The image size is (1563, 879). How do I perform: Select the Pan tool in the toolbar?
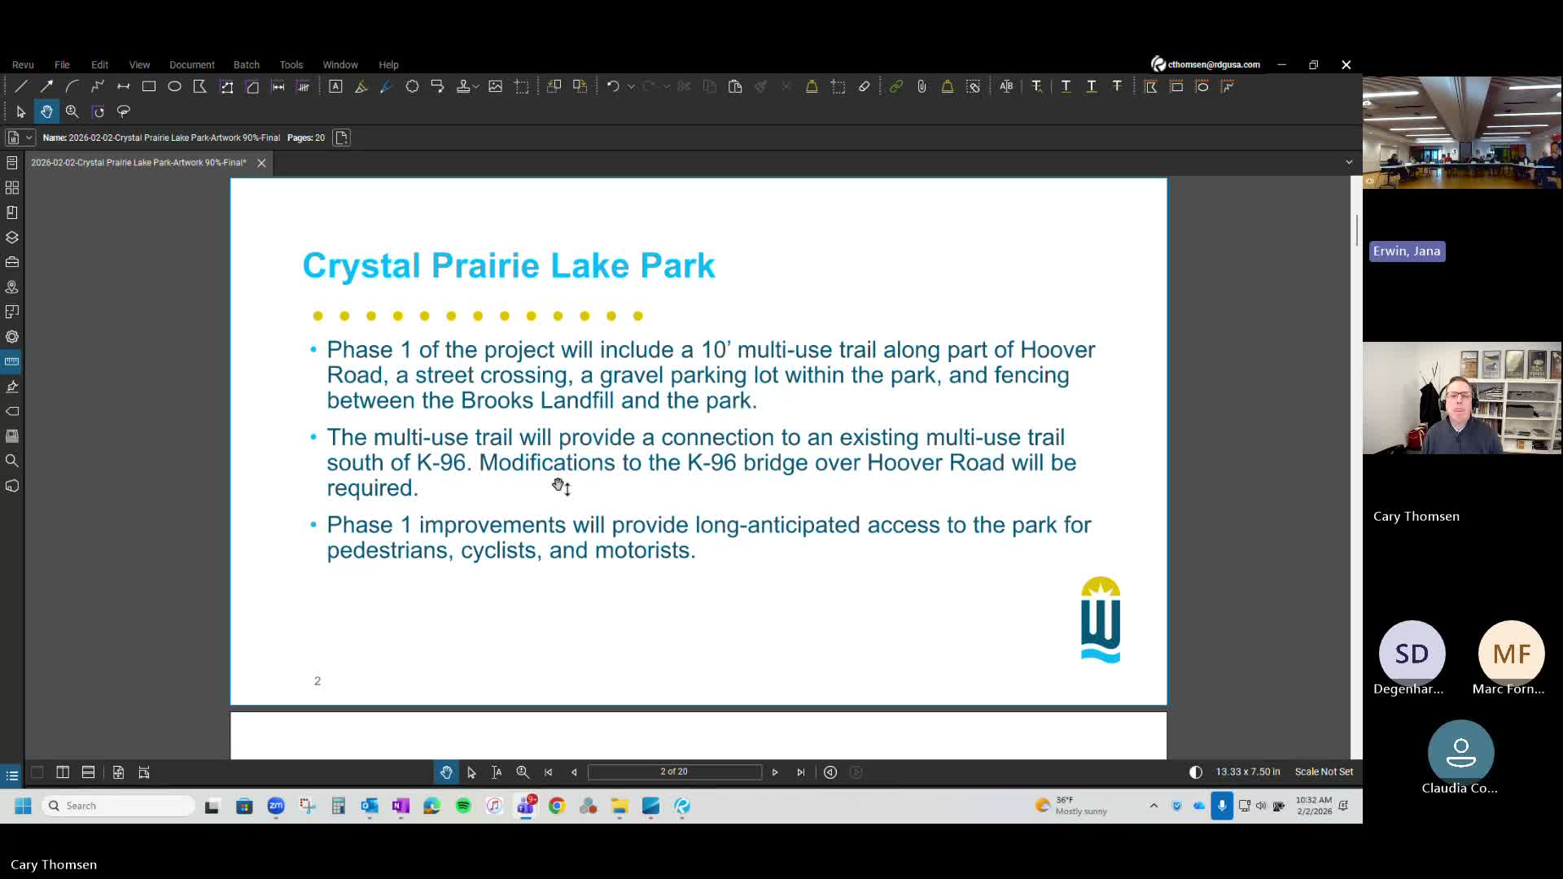point(46,112)
